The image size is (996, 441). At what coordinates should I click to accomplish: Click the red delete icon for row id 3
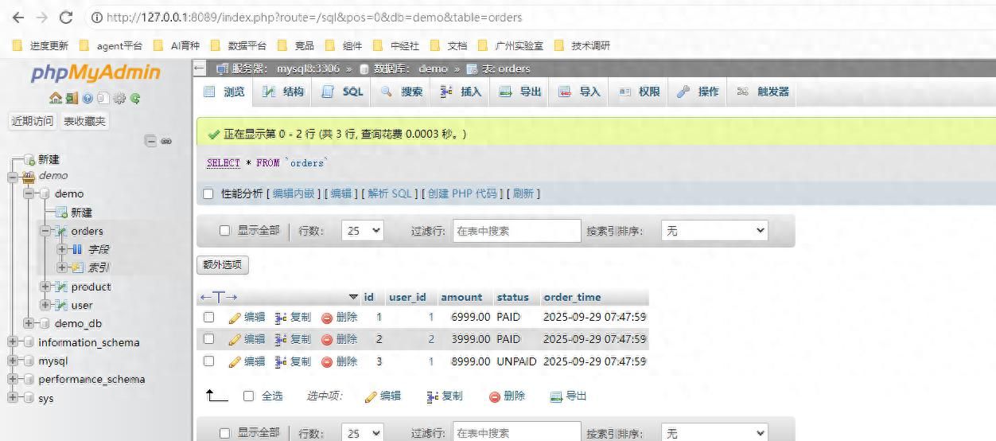tap(327, 361)
